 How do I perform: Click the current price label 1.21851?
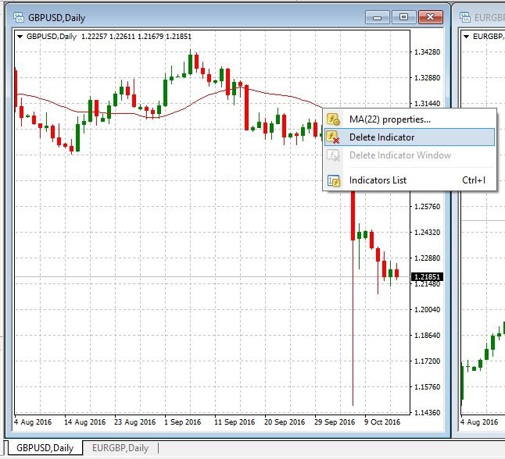pos(428,277)
